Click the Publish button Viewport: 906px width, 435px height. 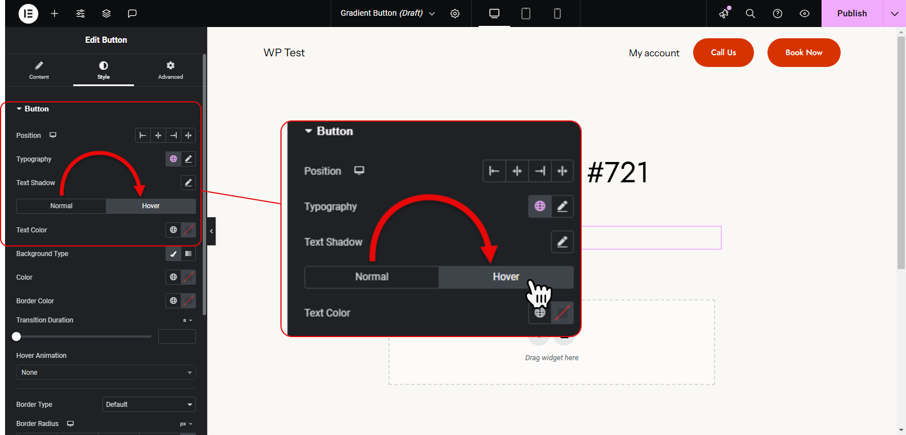[x=852, y=14]
